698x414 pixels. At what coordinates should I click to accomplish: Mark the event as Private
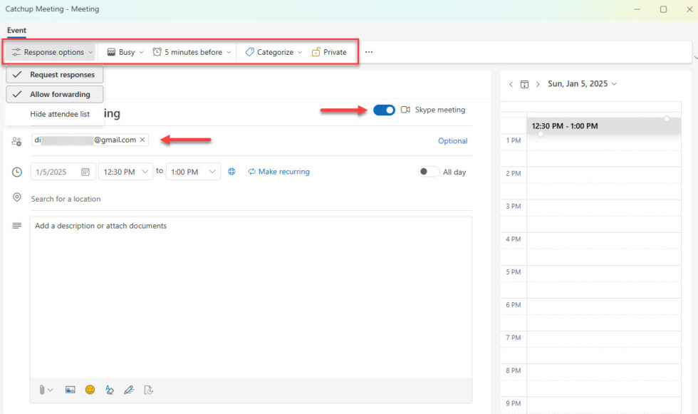(329, 52)
